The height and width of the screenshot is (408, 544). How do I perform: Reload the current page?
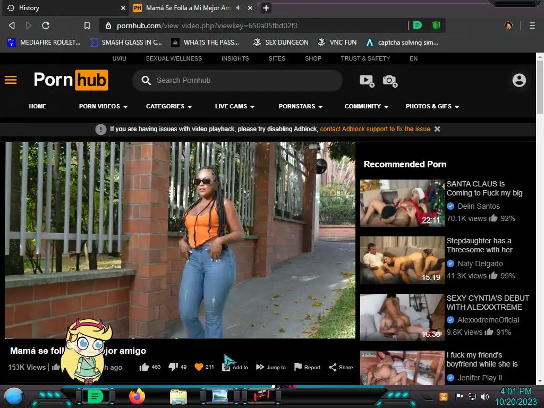click(46, 25)
